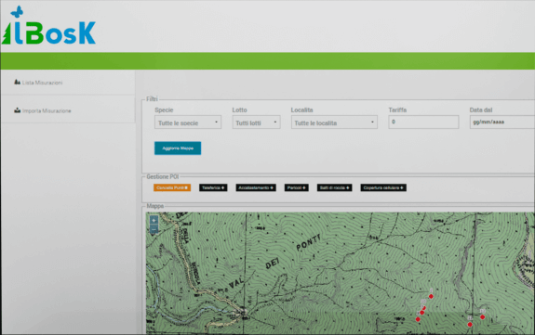This screenshot has height=335, width=535.
Task: Open Lista Misurazioni in the sidebar
Action: [x=42, y=83]
